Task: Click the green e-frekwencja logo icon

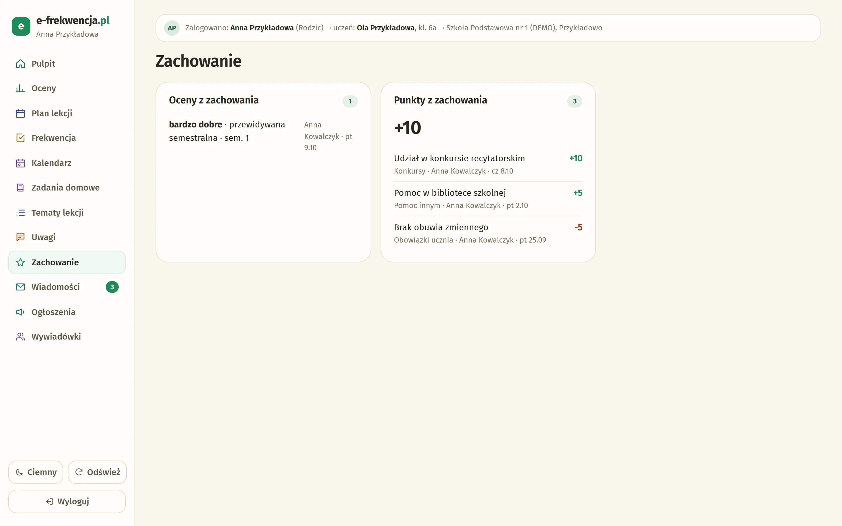Action: tap(21, 26)
